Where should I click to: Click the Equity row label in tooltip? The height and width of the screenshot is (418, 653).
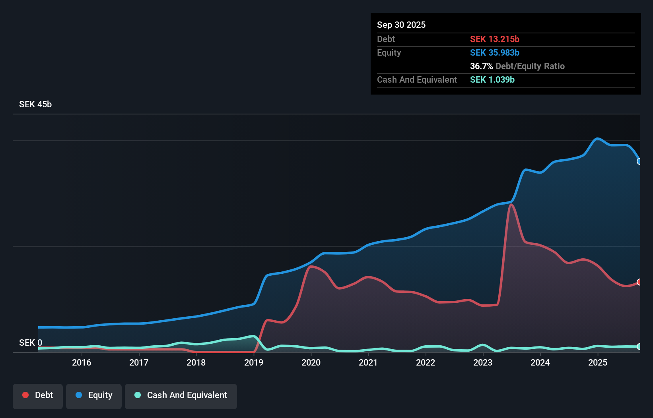tap(389, 52)
